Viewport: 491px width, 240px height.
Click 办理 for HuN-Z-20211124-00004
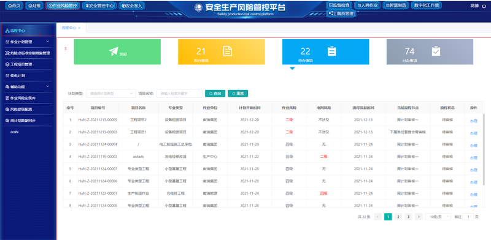tap(473, 145)
